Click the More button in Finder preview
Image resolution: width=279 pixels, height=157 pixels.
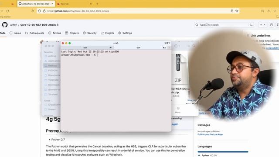[178, 110]
